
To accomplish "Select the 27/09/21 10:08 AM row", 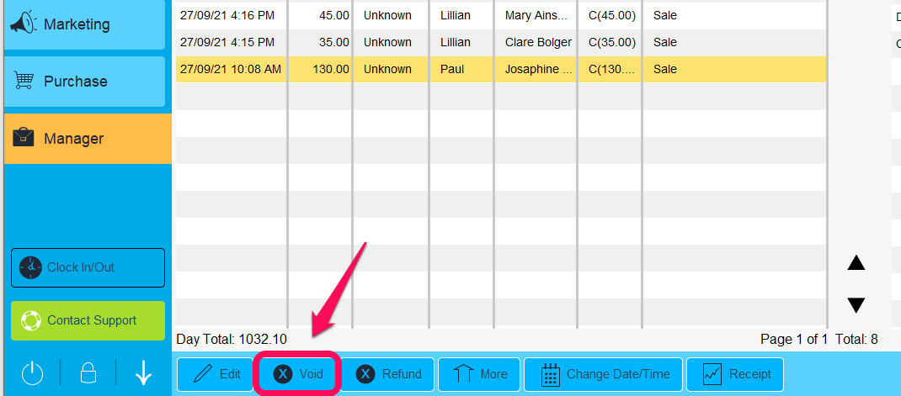I will (500, 70).
